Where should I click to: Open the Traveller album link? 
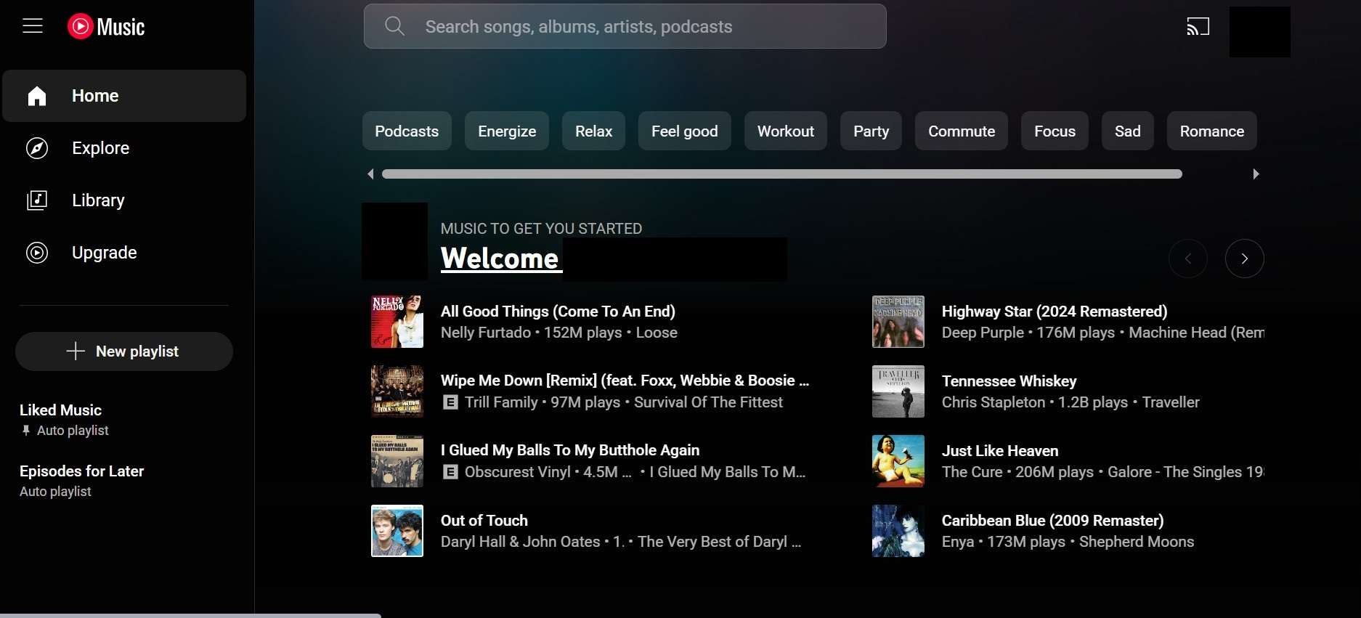(1171, 402)
